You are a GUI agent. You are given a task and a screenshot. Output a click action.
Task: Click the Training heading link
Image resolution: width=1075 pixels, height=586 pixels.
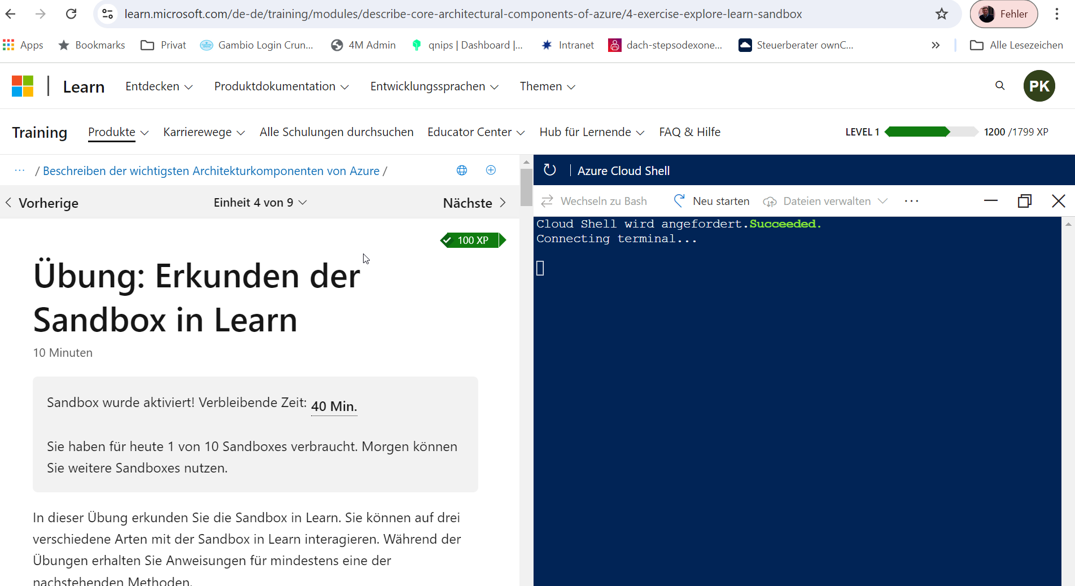click(x=40, y=132)
